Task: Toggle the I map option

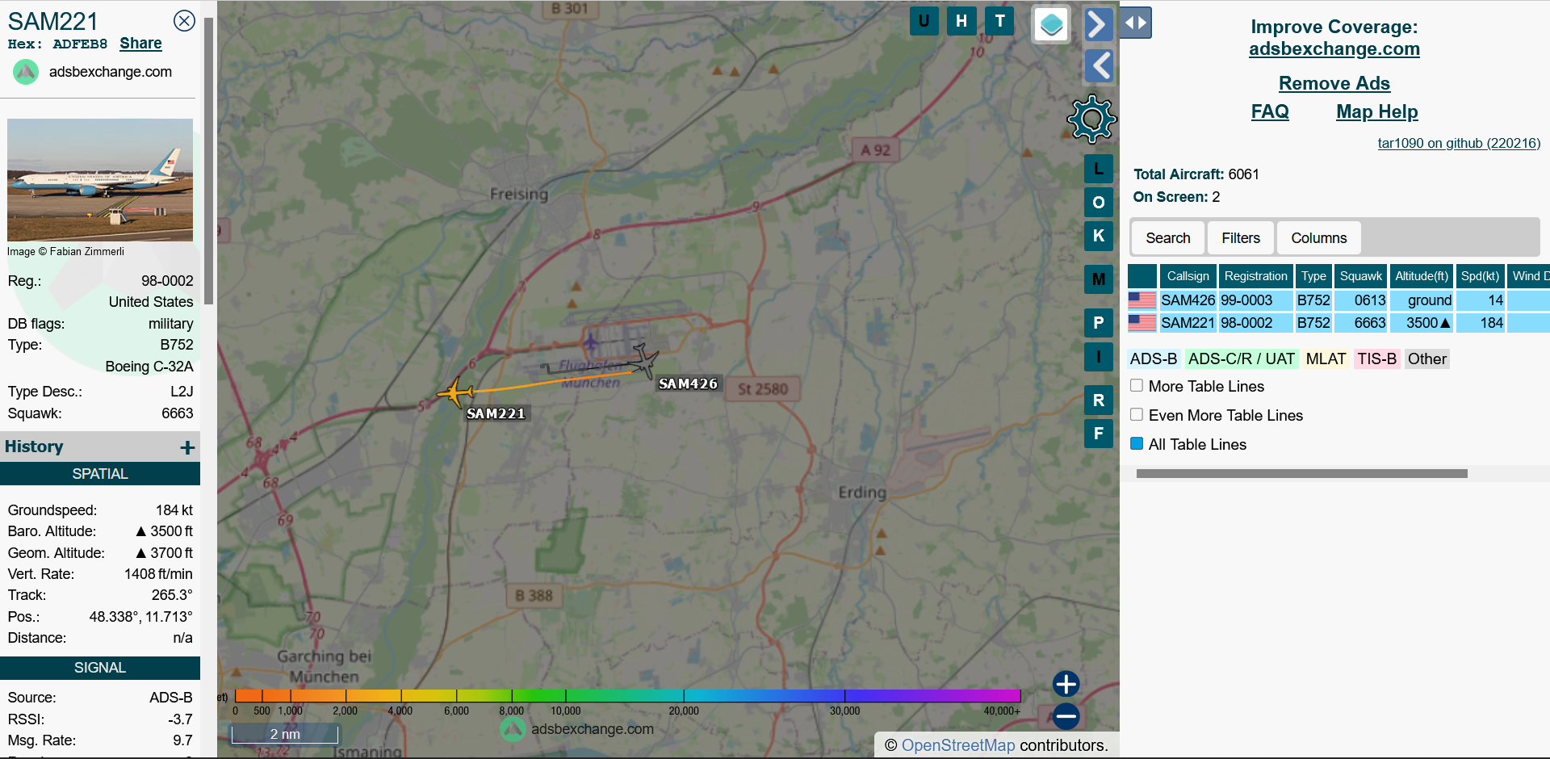Action: [x=1099, y=356]
